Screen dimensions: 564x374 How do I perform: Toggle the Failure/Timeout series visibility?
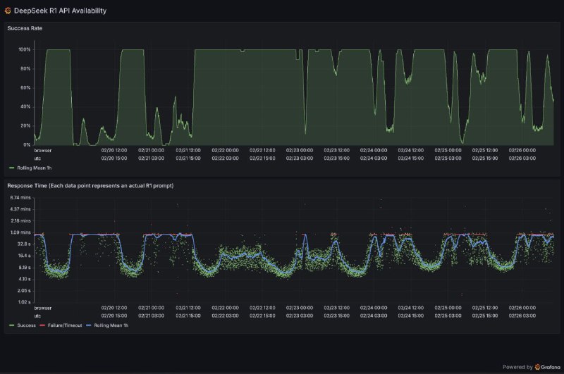(66, 325)
